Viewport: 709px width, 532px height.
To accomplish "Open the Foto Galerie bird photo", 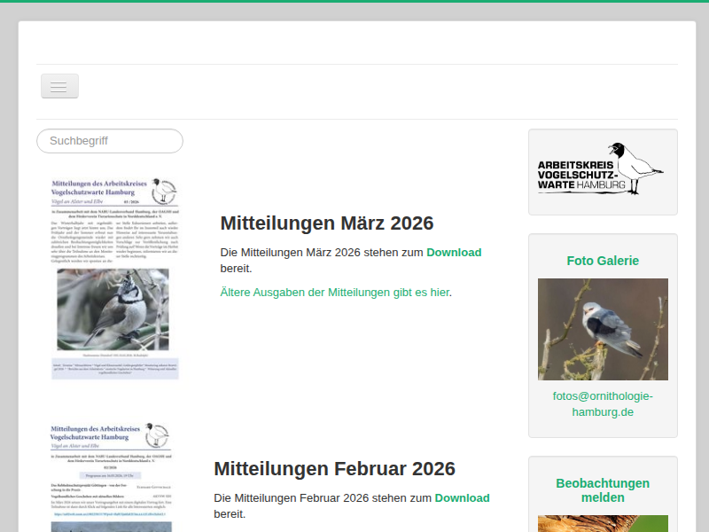I will (x=603, y=329).
